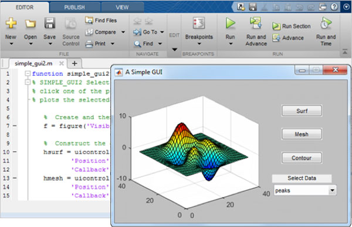Screen dimensions: 352x227
Task: Click the Print icon
Action: (89, 44)
